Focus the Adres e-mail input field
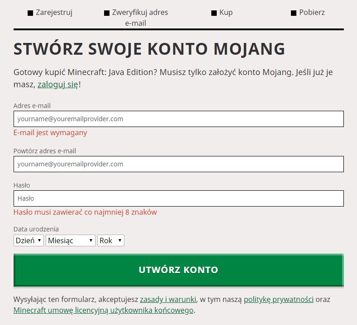 (x=178, y=119)
